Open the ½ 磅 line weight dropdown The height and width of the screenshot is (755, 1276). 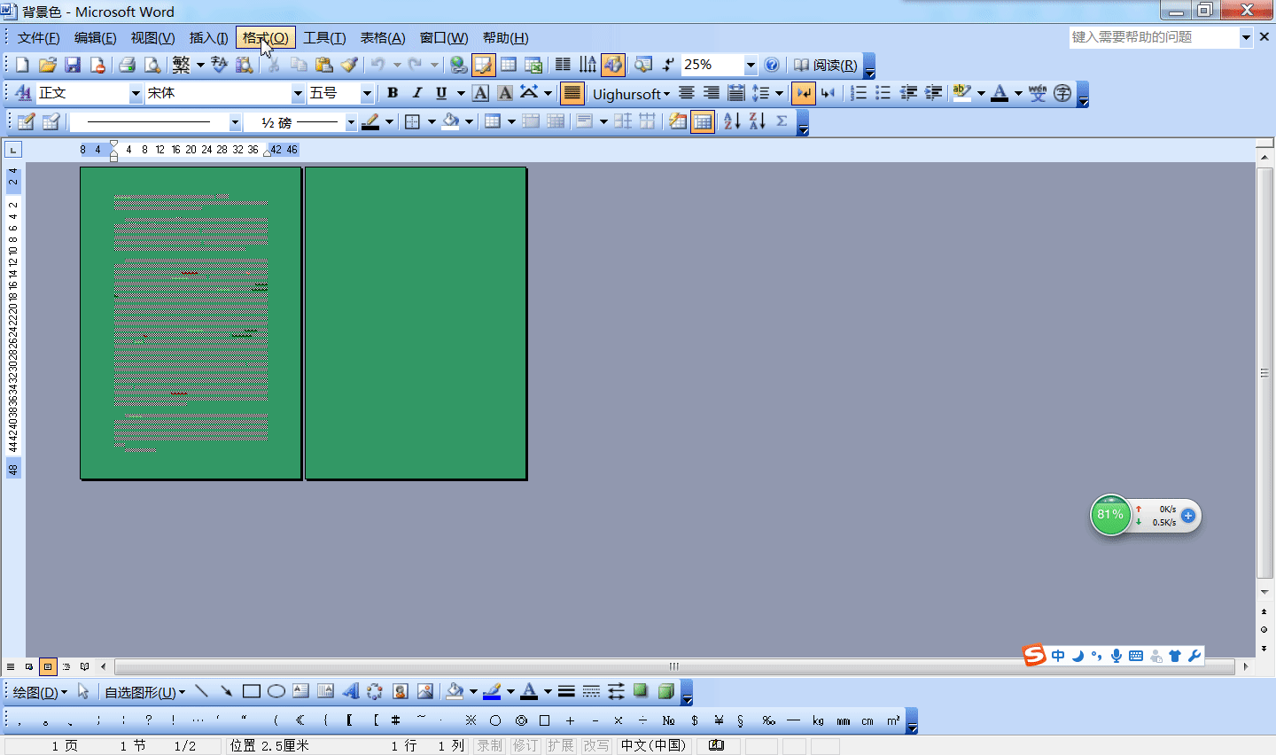click(x=351, y=122)
